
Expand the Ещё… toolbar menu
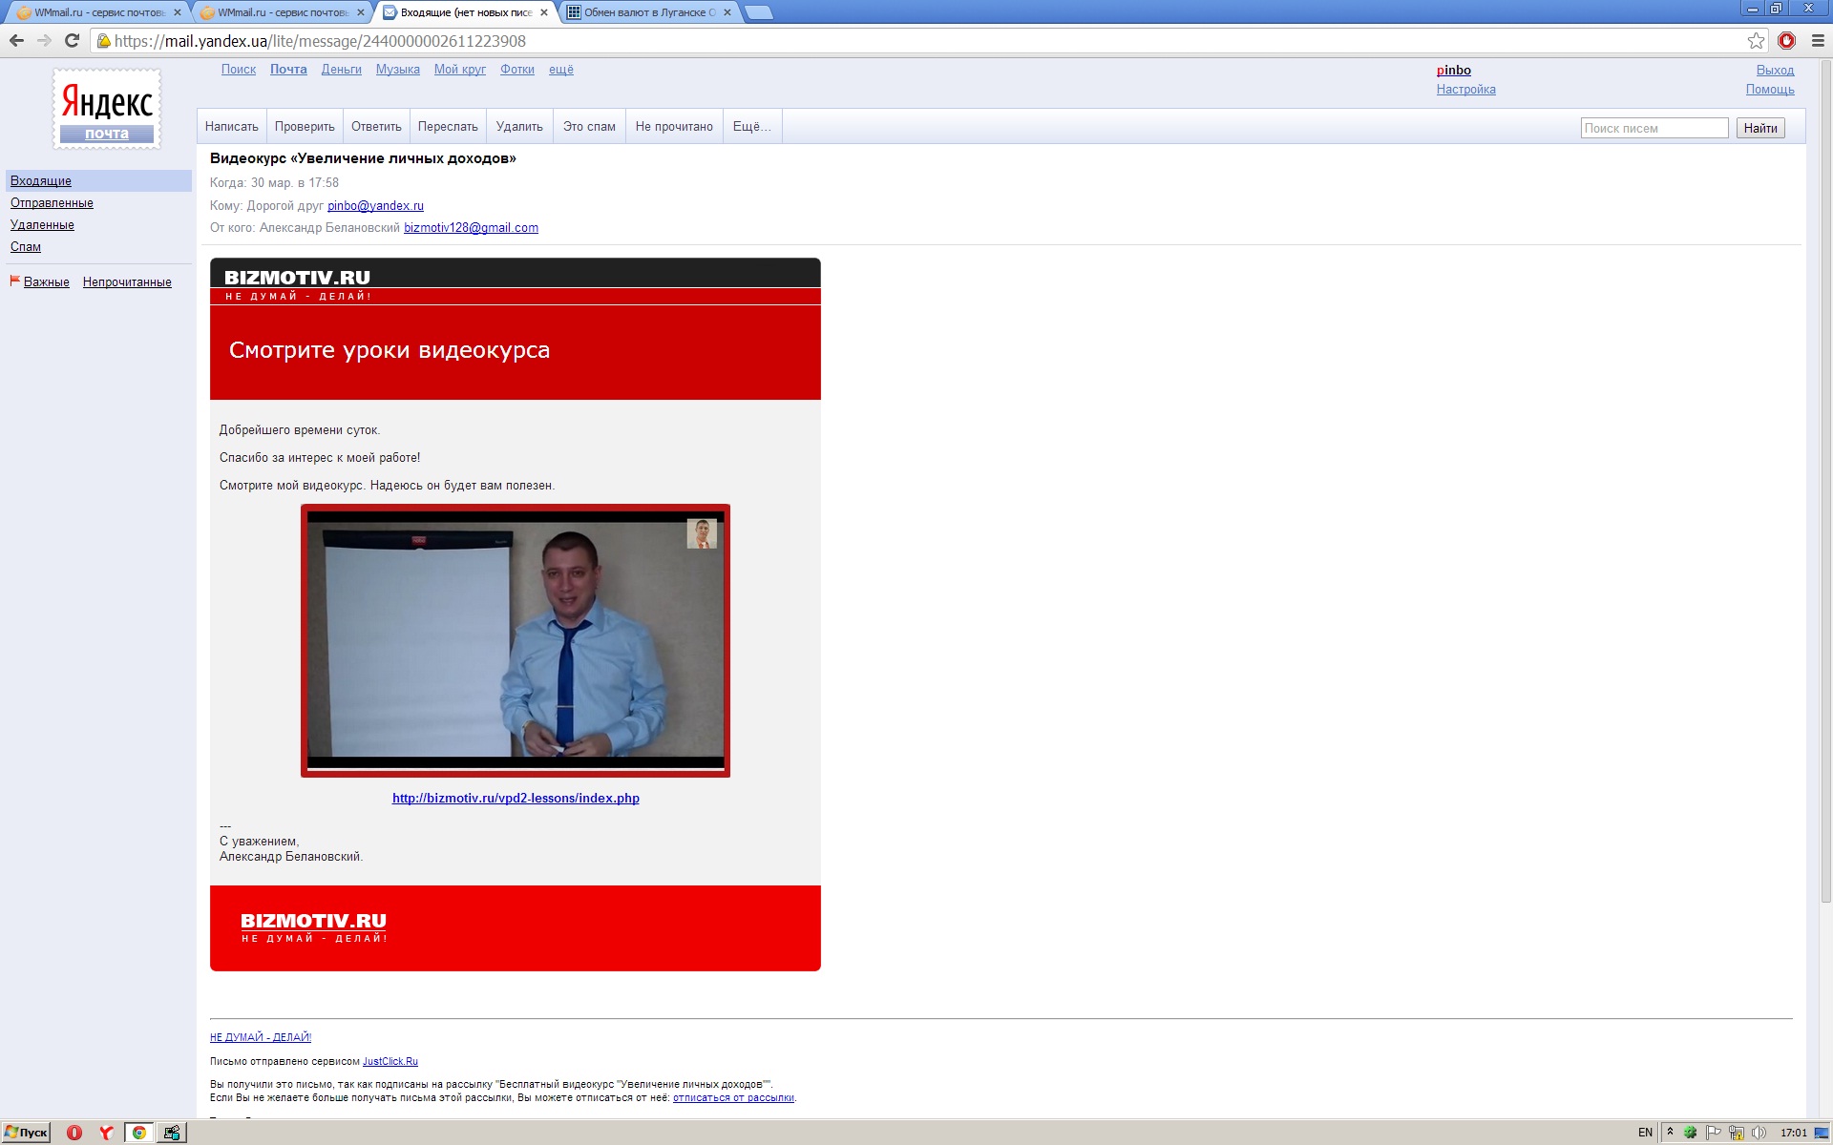pos(751,127)
